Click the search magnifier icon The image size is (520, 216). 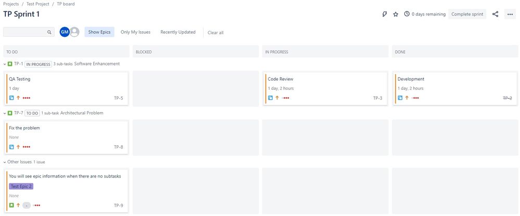49,32
